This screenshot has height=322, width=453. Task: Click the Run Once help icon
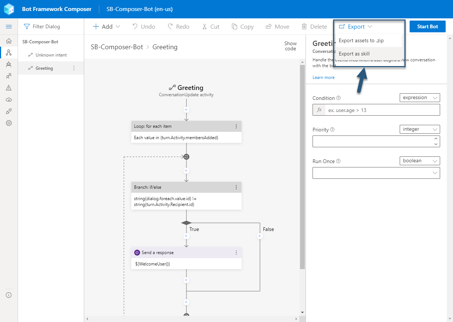coord(338,161)
